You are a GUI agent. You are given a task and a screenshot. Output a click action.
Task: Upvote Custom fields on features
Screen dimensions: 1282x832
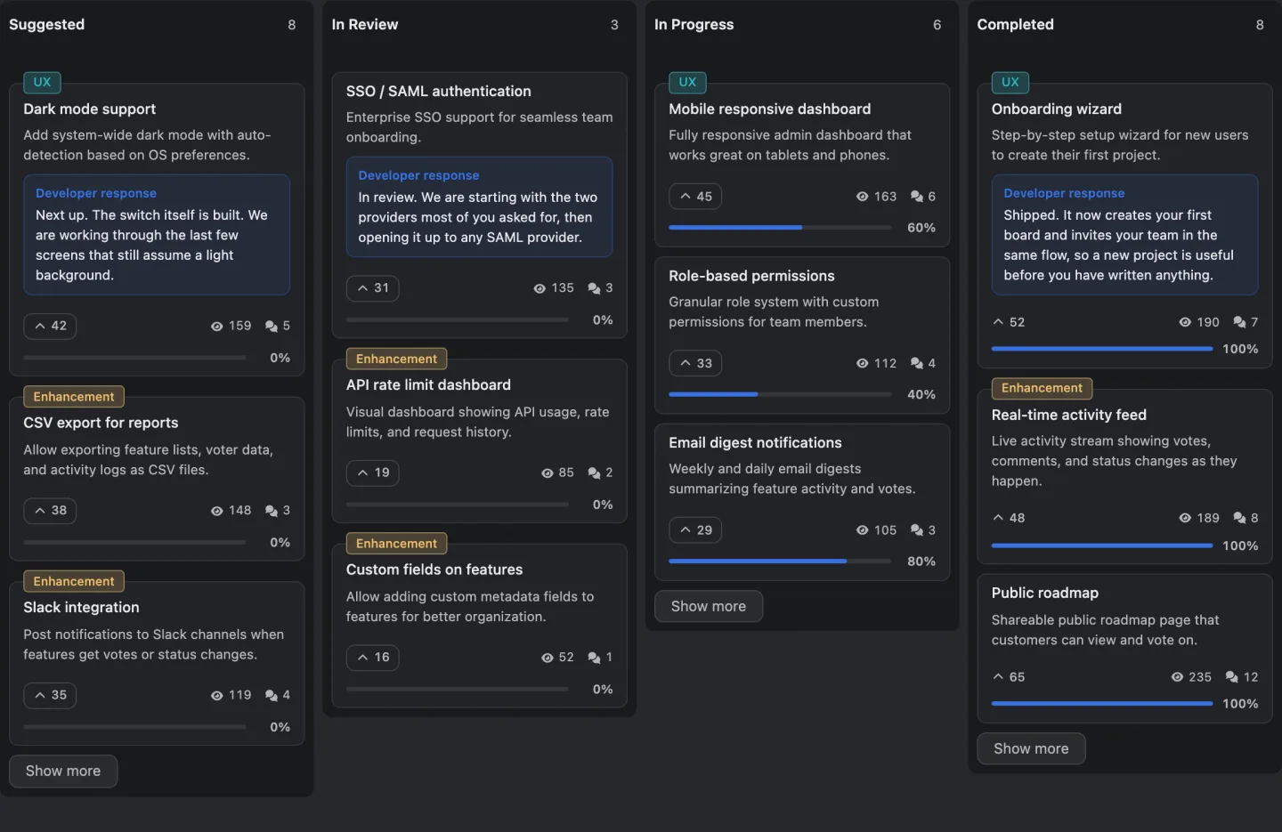(x=372, y=658)
